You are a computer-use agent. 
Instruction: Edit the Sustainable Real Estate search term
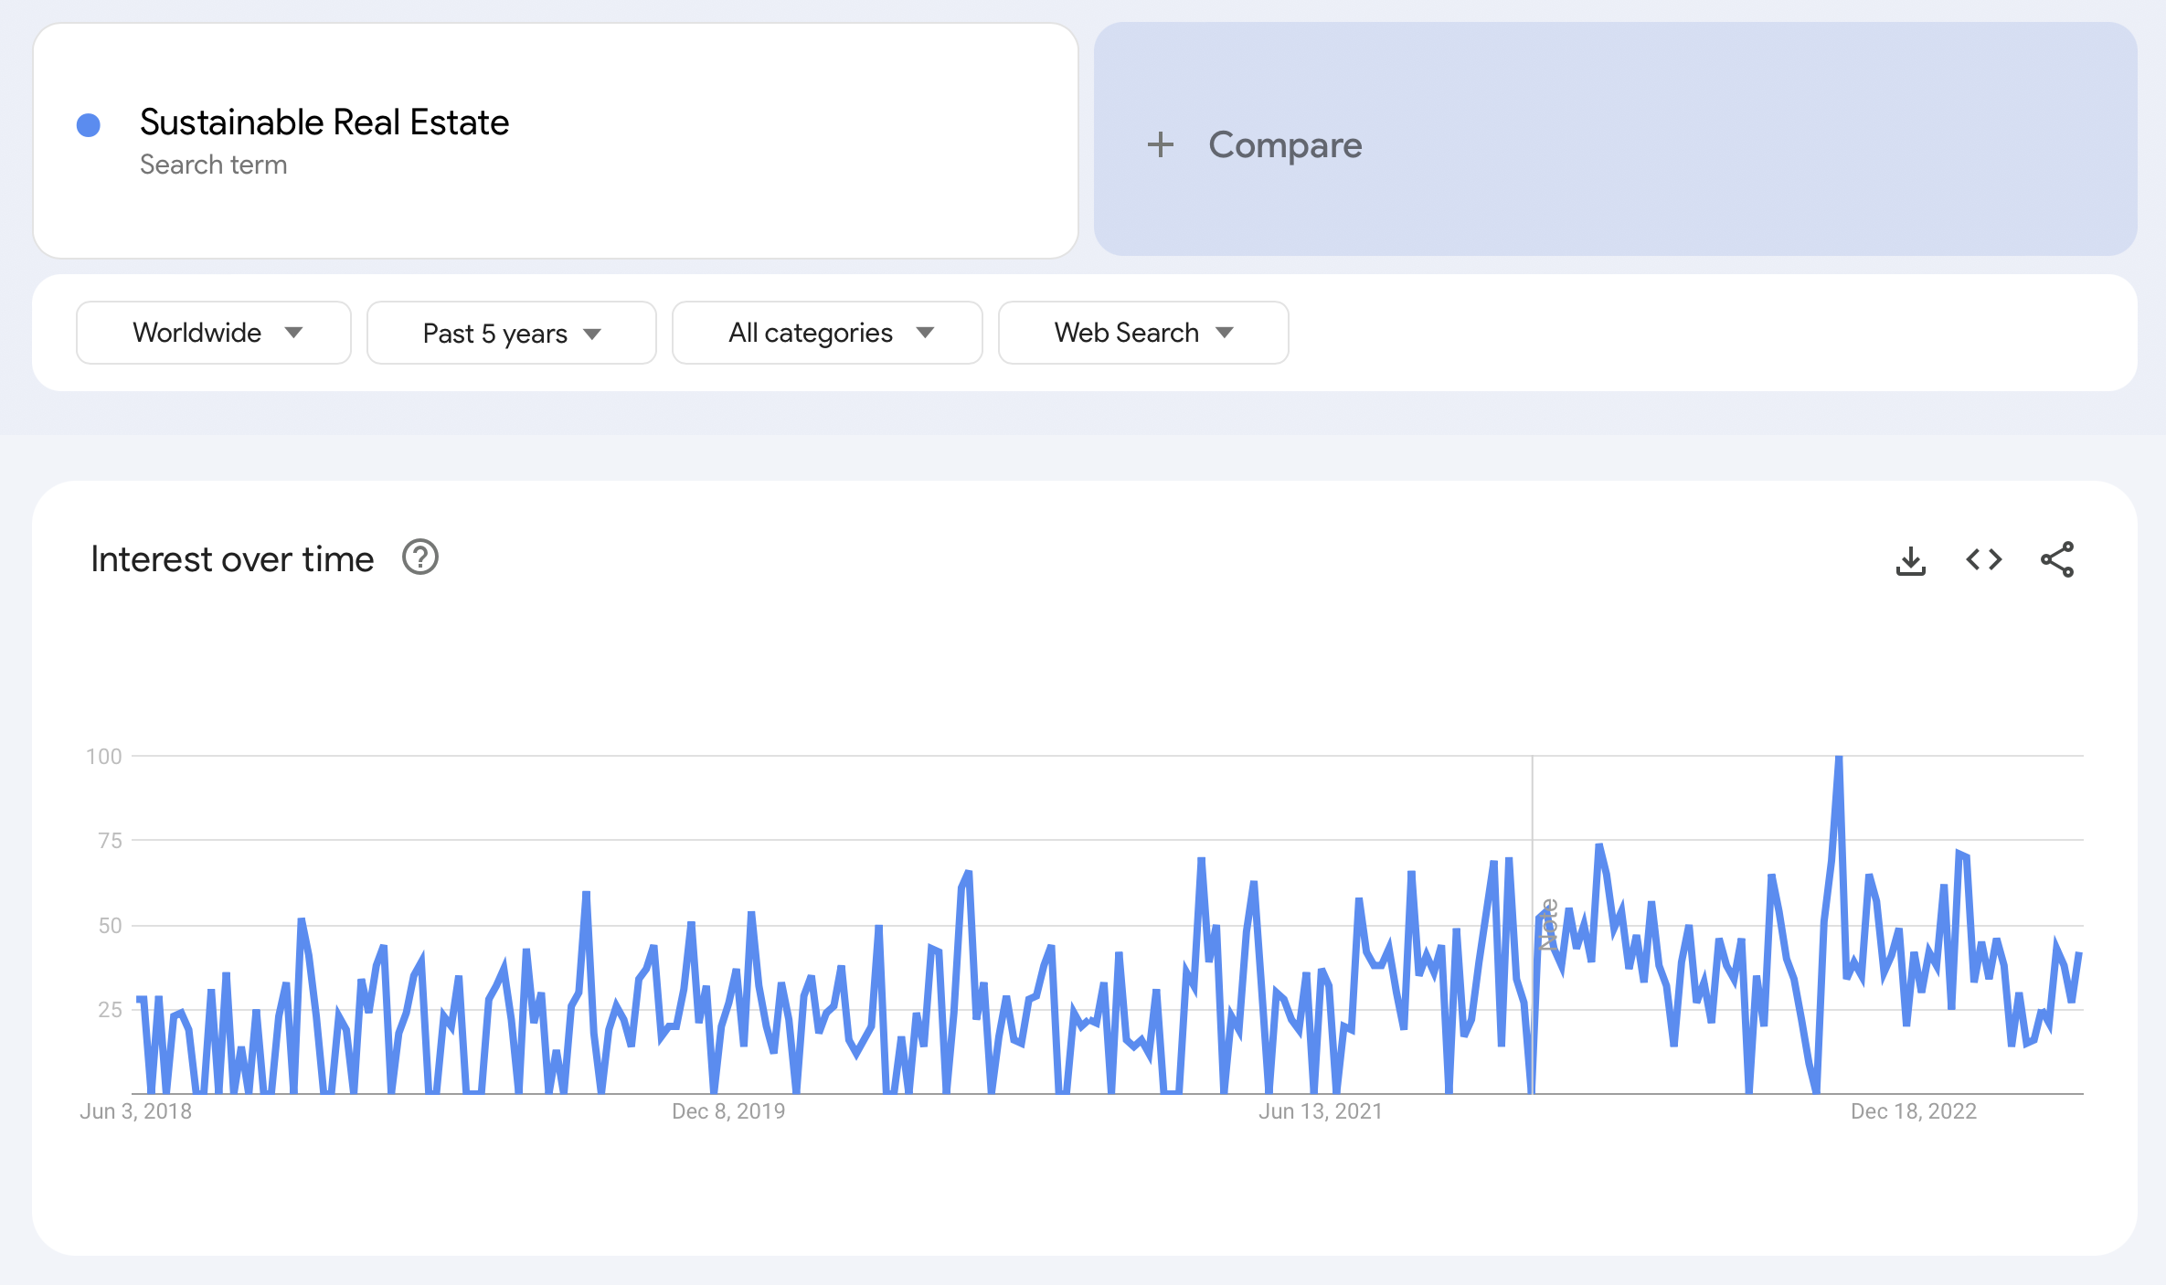(x=324, y=122)
